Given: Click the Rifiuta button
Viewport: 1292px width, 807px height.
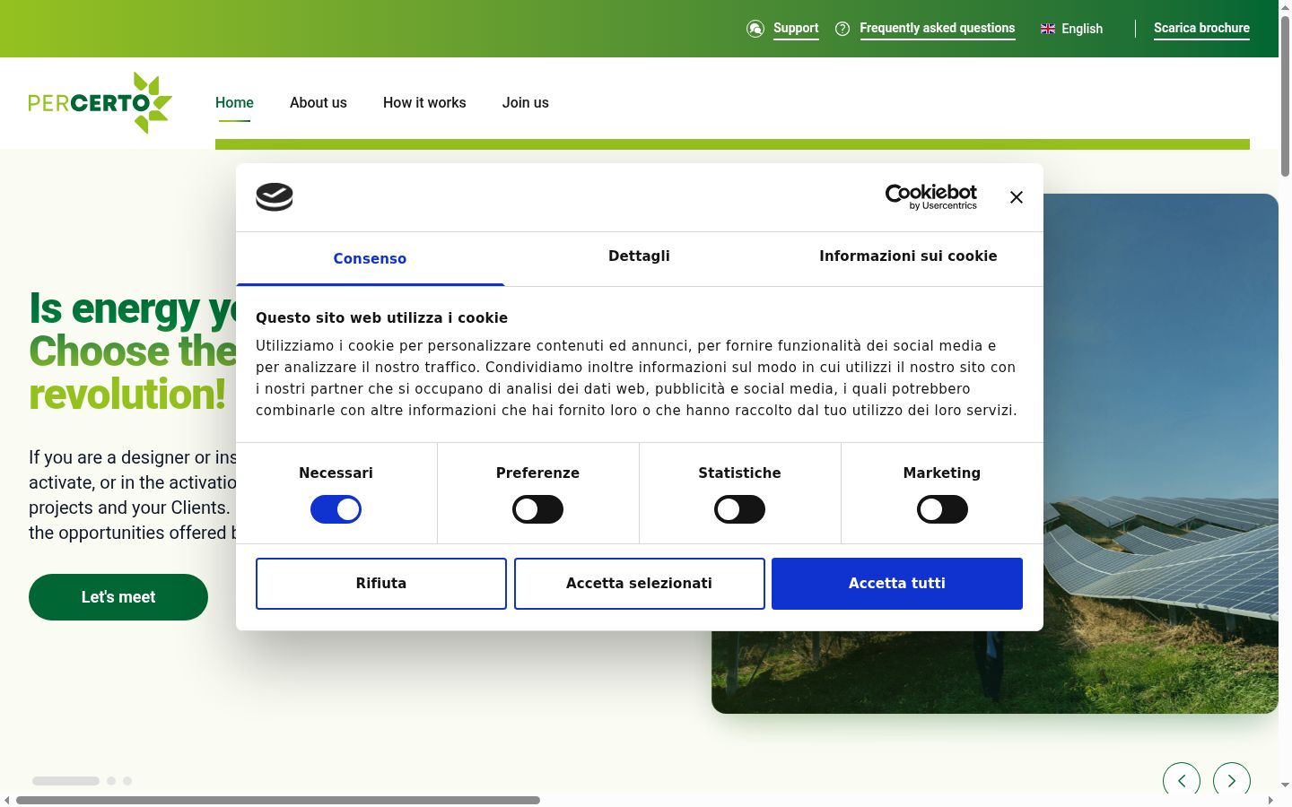Looking at the screenshot, I should pyautogui.click(x=381, y=584).
